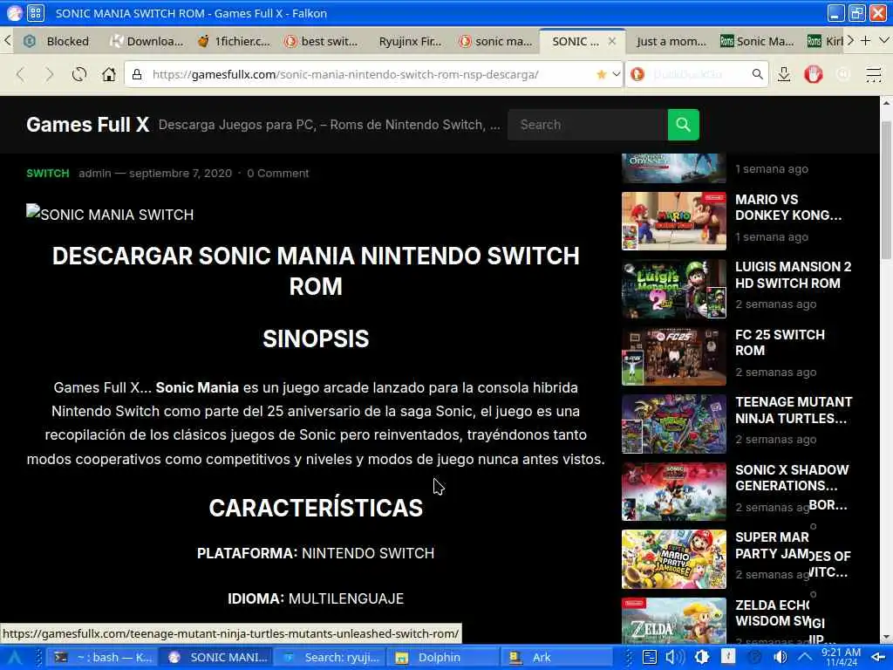Image resolution: width=893 pixels, height=670 pixels.
Task: Open the Falkon main menu hamburger
Action: click(x=873, y=75)
